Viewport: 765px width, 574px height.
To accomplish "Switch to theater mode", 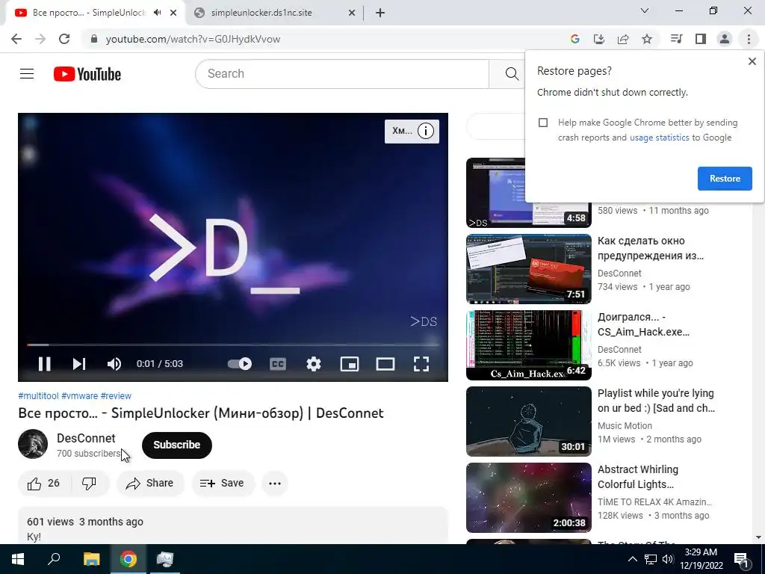I will tap(385, 364).
